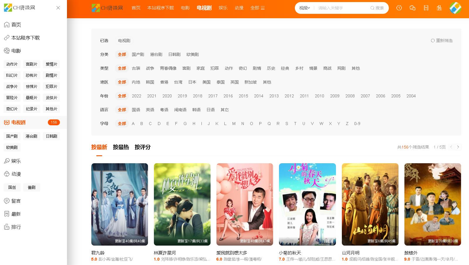
Task: Open the 视频 search type dropdown
Action: click(x=305, y=8)
